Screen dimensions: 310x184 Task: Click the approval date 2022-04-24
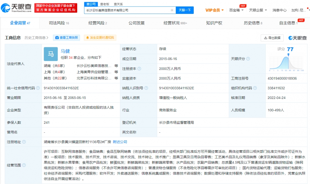pyautogui.click(x=277, y=98)
